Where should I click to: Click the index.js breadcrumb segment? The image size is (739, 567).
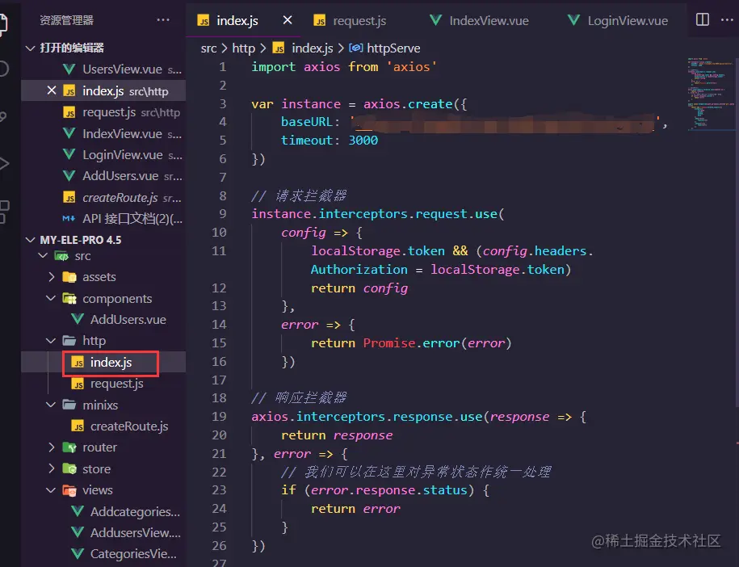[312, 48]
